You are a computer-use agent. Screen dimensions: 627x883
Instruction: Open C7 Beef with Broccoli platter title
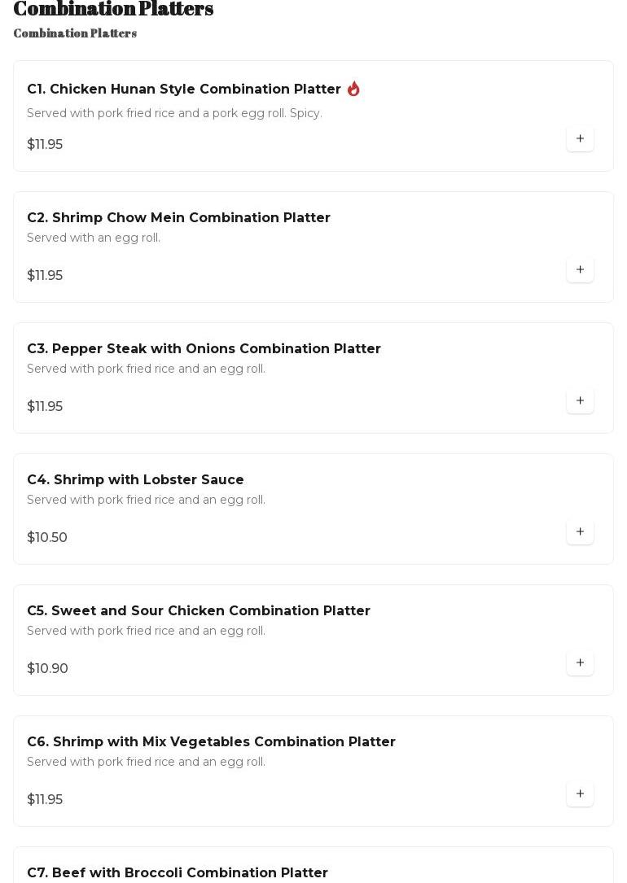pos(177,872)
